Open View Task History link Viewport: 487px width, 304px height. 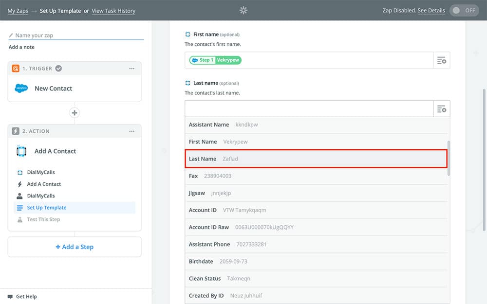pos(113,11)
